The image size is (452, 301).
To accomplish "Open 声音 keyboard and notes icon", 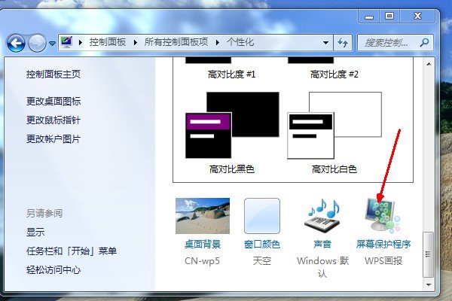I will coord(323,216).
